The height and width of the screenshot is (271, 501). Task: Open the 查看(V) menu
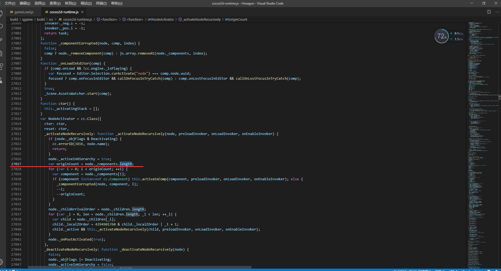click(x=55, y=3)
